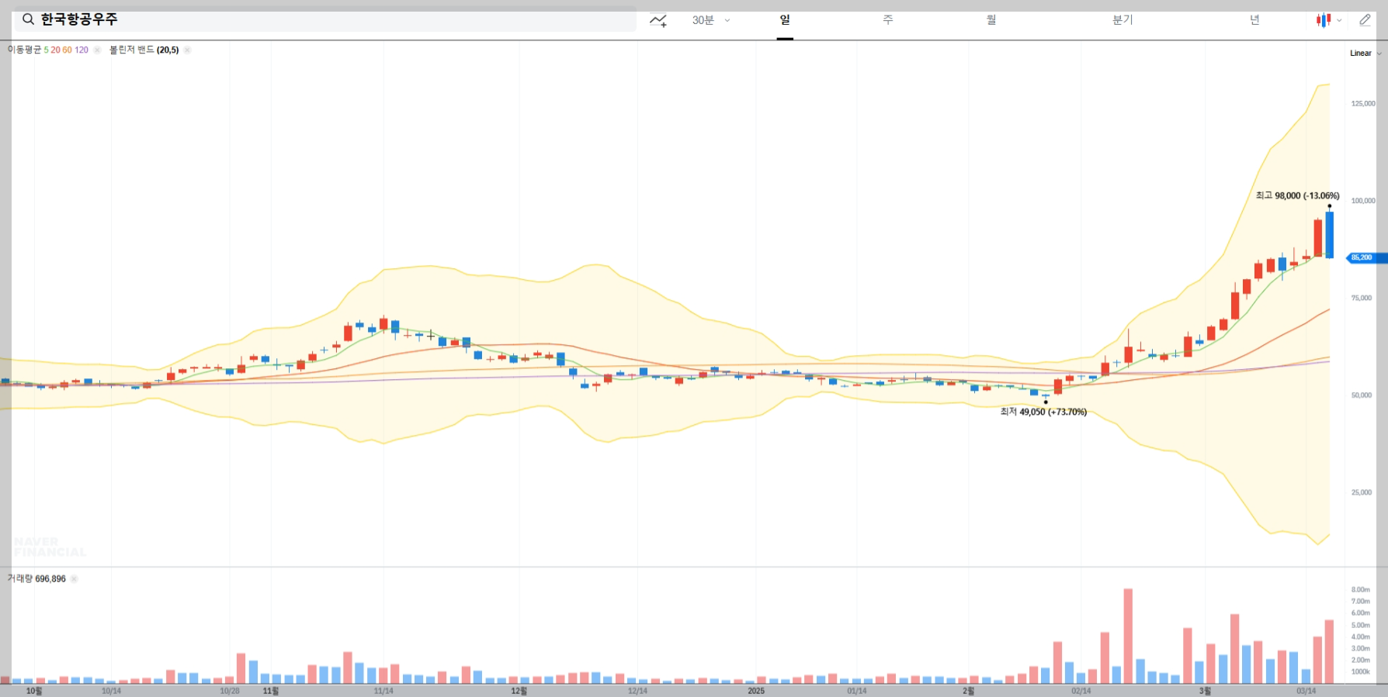Click the tallest red volume bar

(x=1128, y=637)
